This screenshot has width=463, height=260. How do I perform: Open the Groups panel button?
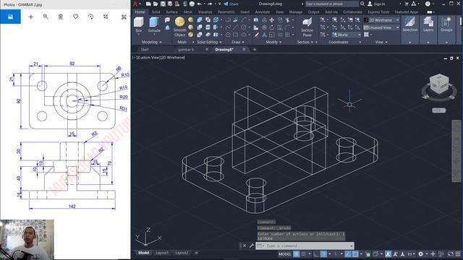coord(446,25)
